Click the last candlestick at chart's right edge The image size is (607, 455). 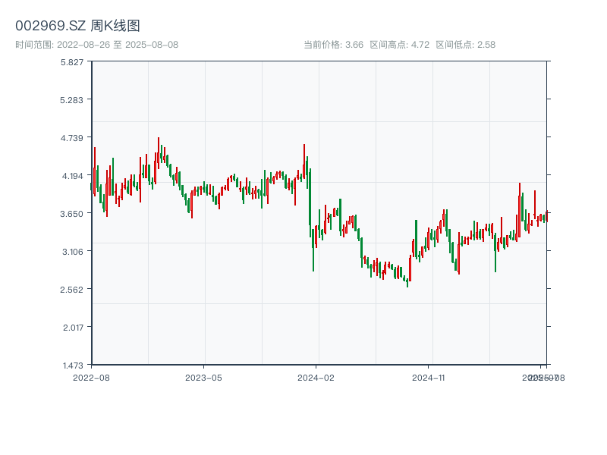pos(546,215)
